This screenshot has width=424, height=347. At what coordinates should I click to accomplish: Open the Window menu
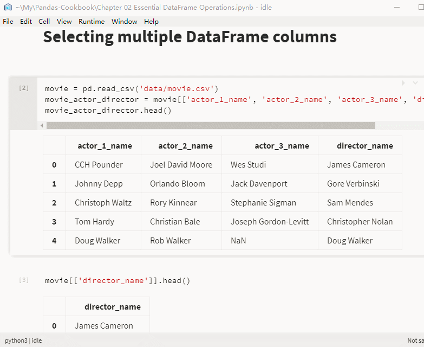click(125, 22)
